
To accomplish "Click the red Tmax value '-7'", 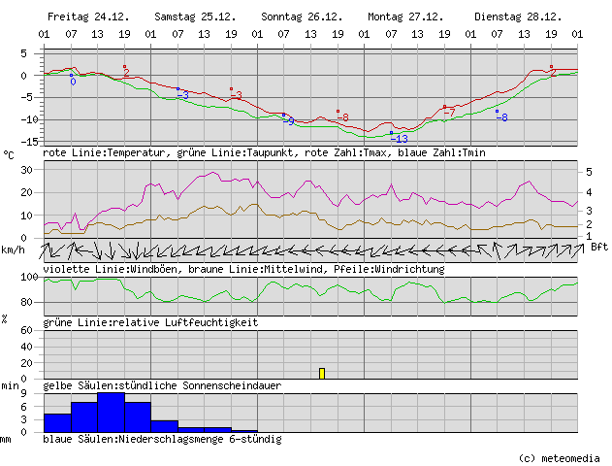I will 450,113.
